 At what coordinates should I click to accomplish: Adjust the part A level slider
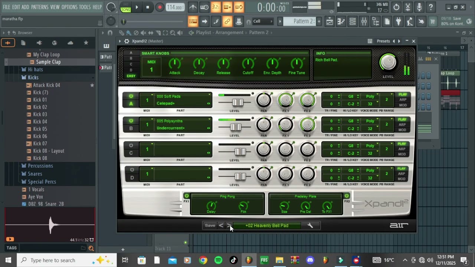pyautogui.click(x=238, y=103)
